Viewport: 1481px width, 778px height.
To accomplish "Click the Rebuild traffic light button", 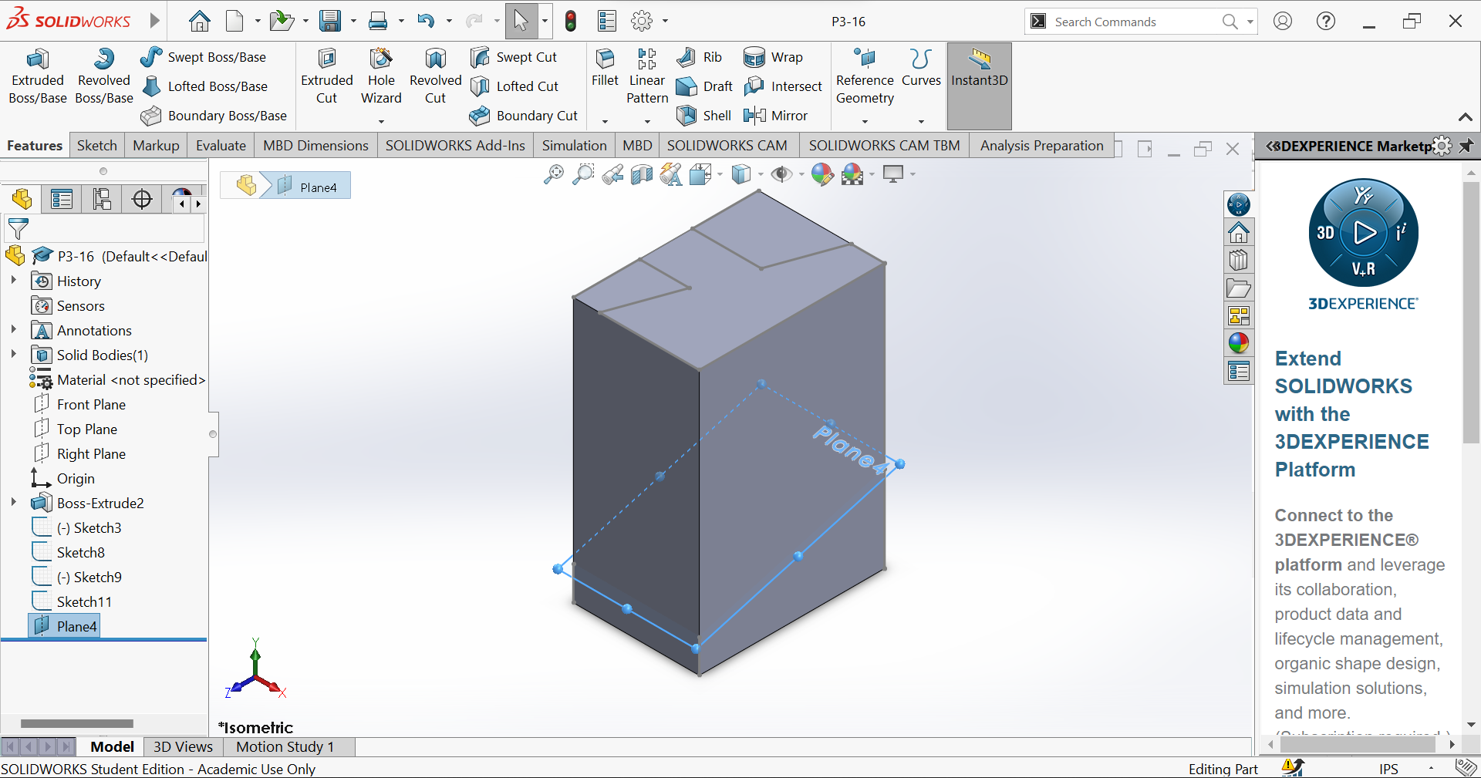I will 571,21.
